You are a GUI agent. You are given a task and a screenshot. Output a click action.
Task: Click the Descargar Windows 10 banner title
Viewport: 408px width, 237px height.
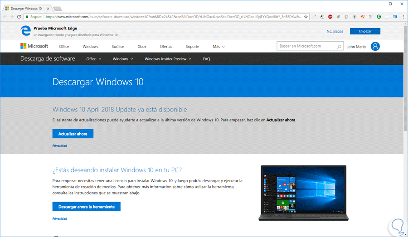(x=98, y=82)
